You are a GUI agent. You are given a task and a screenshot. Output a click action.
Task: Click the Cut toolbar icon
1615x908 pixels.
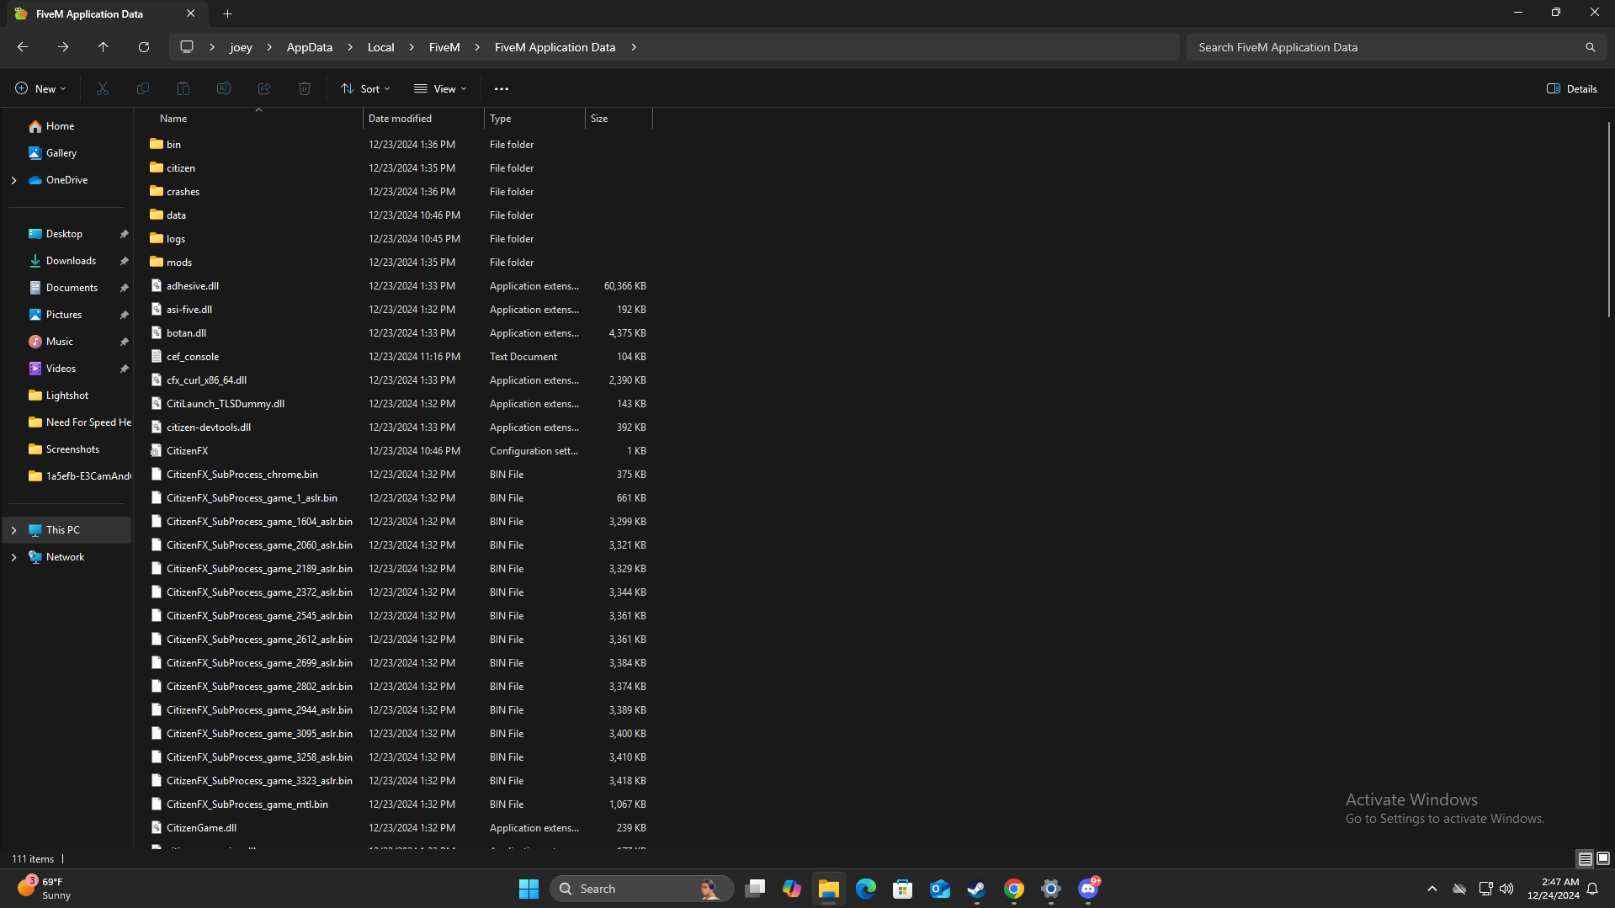click(x=103, y=88)
